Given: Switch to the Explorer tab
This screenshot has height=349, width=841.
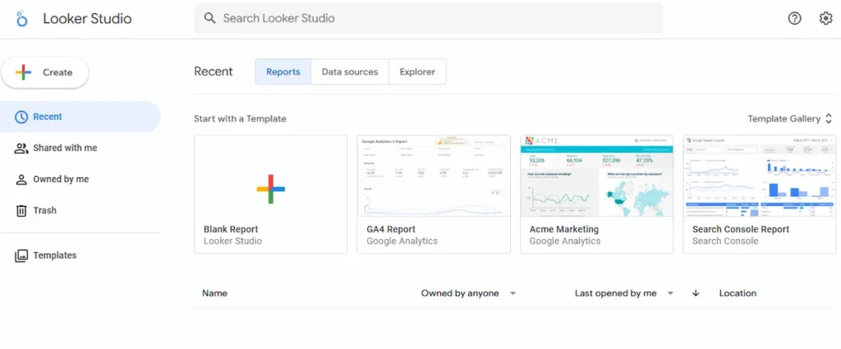Looking at the screenshot, I should [417, 71].
